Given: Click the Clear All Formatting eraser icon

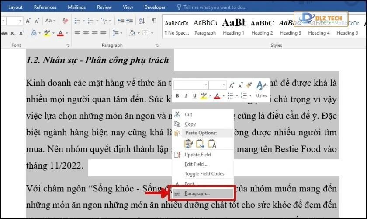Looking at the screenshot, I should tap(65, 21).
